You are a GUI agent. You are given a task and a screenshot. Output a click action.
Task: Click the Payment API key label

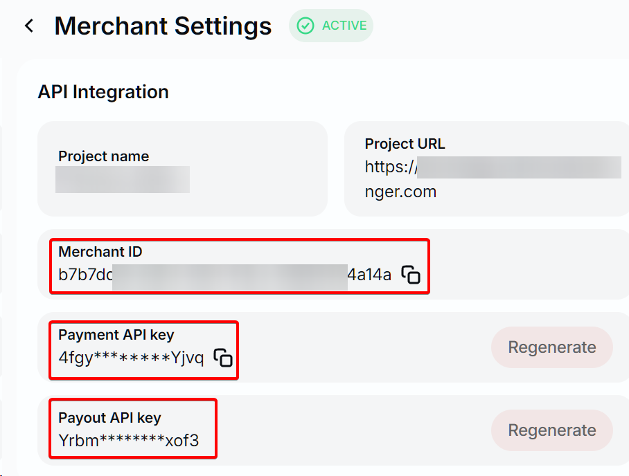[x=116, y=335]
